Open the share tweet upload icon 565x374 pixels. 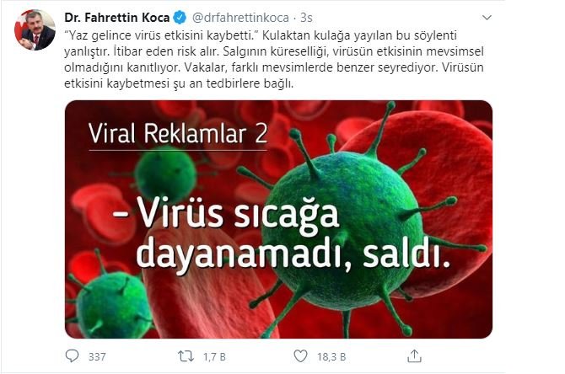coord(414,355)
